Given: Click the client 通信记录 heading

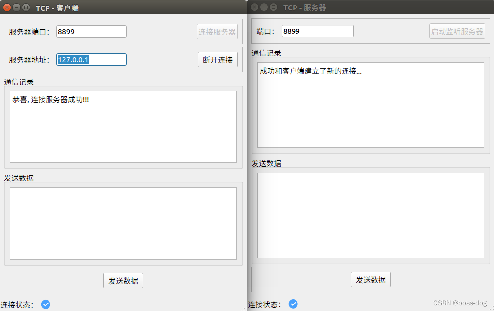Looking at the screenshot, I should [x=19, y=82].
